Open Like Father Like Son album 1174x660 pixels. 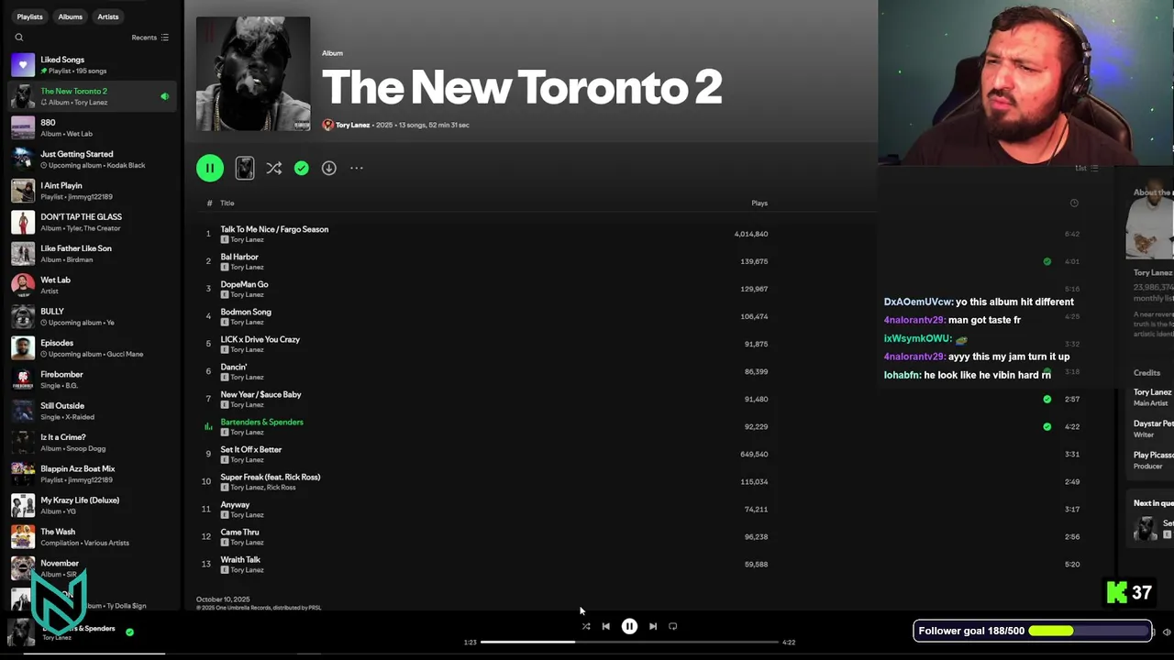coord(92,254)
